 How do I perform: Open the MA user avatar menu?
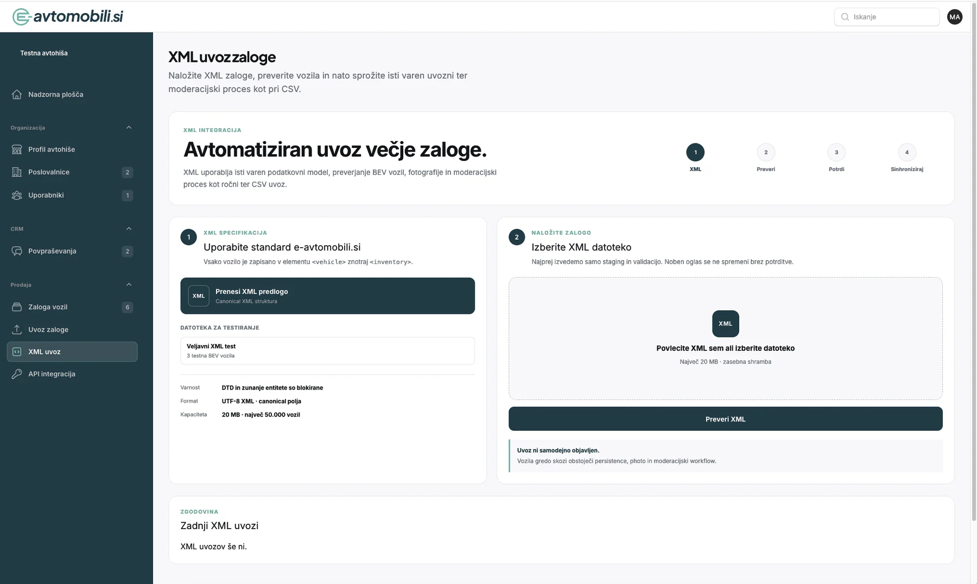pos(955,17)
